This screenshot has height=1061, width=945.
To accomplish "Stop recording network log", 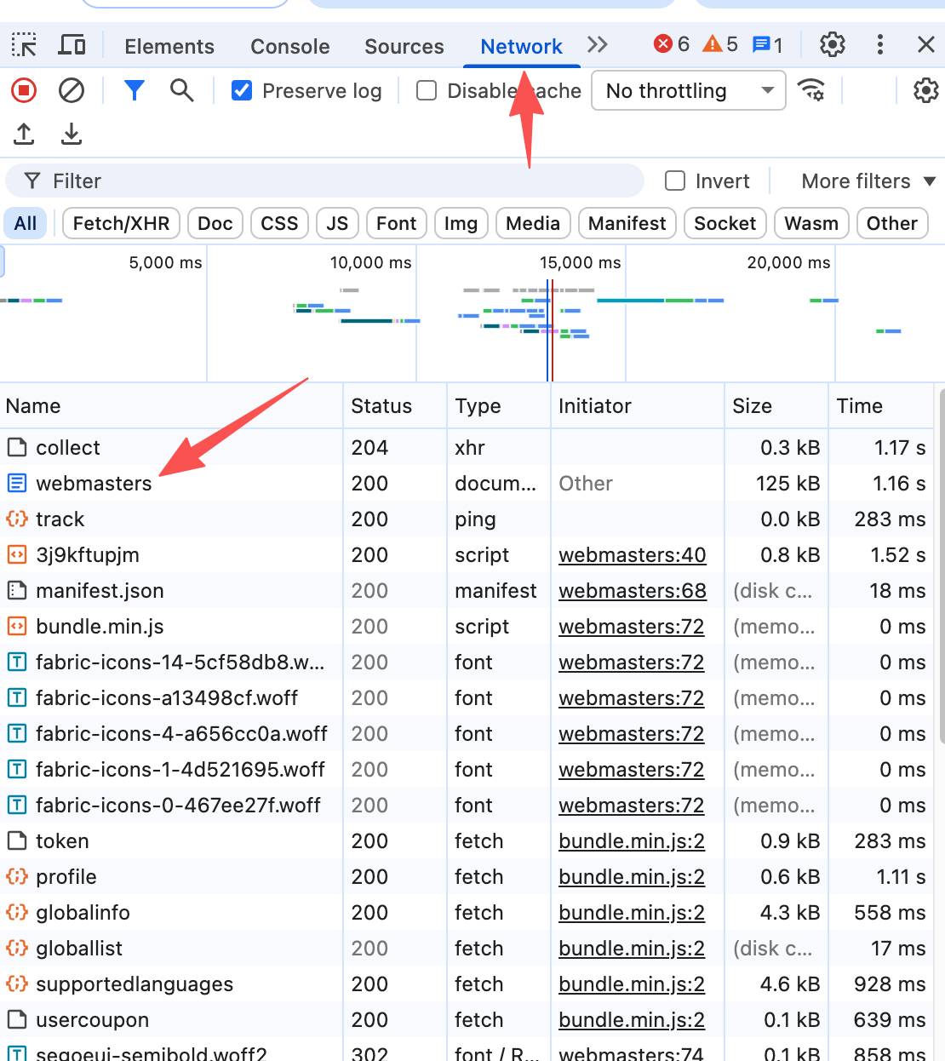I will tap(24, 90).
